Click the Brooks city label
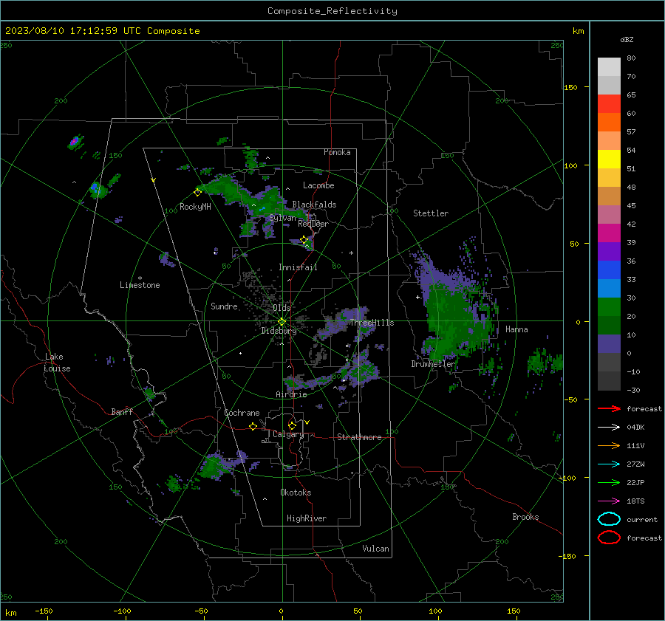This screenshot has height=621, width=665. (525, 517)
